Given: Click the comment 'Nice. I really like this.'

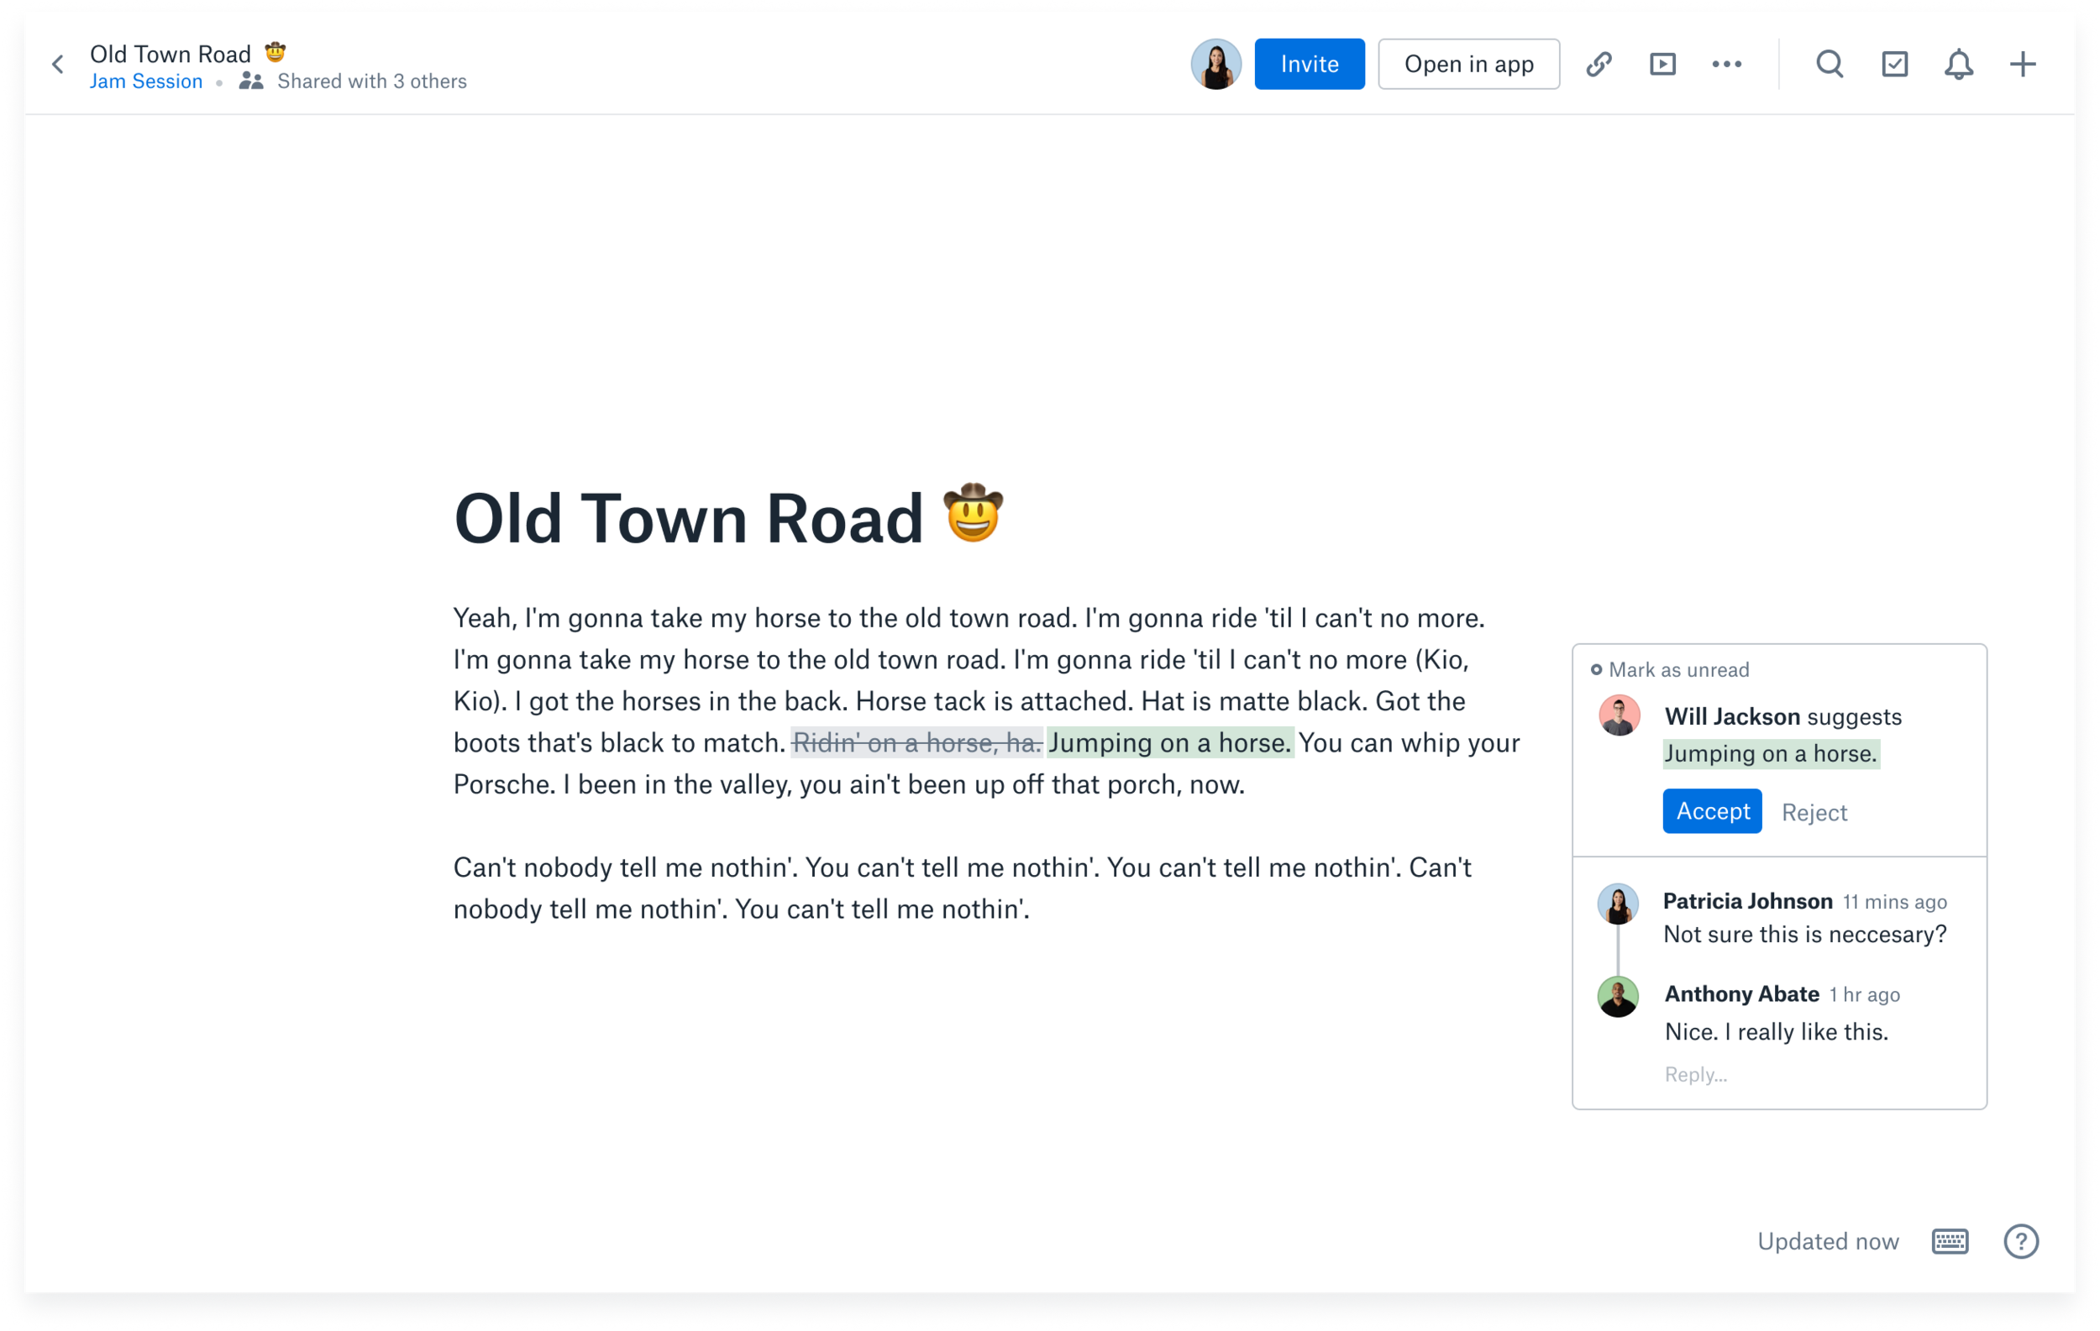Looking at the screenshot, I should point(1776,1032).
